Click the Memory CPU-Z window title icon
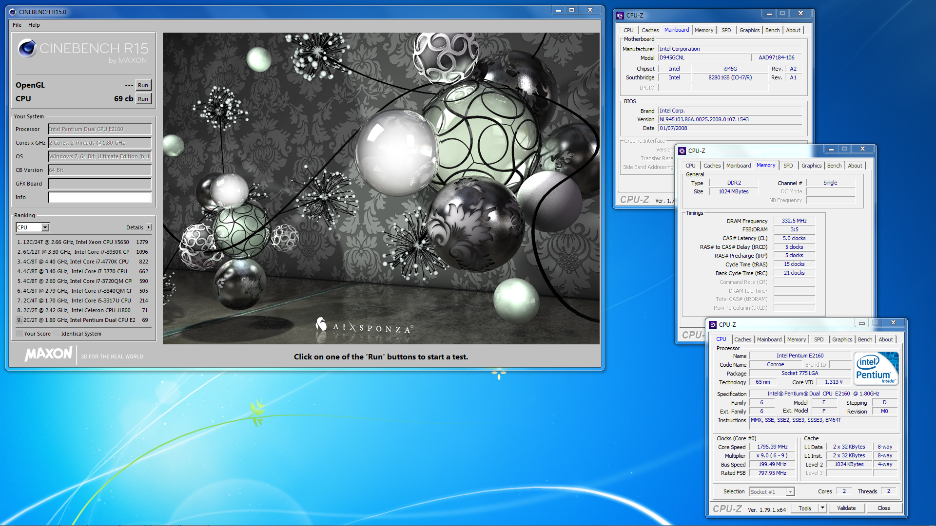936x526 pixels. (682, 151)
